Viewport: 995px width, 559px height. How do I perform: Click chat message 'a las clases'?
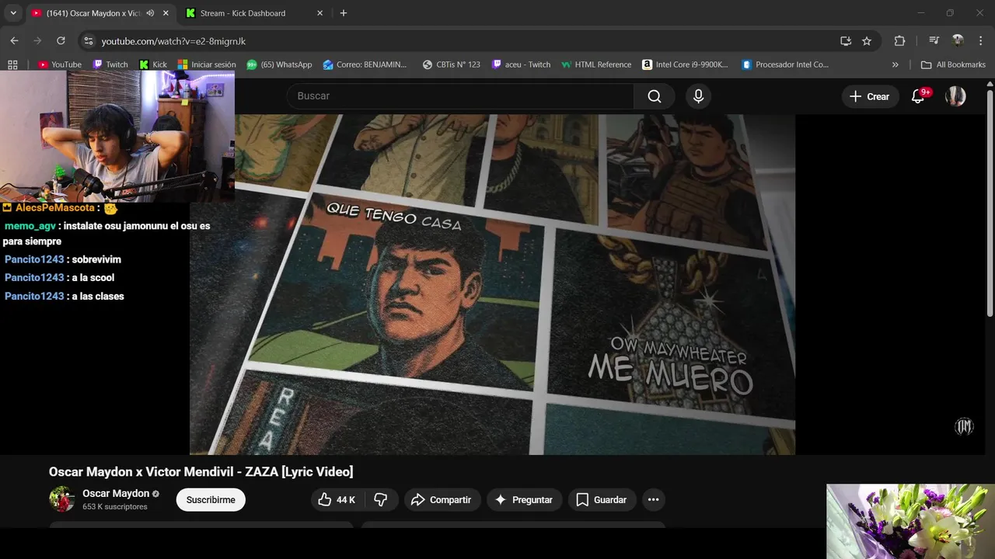[x=98, y=296]
